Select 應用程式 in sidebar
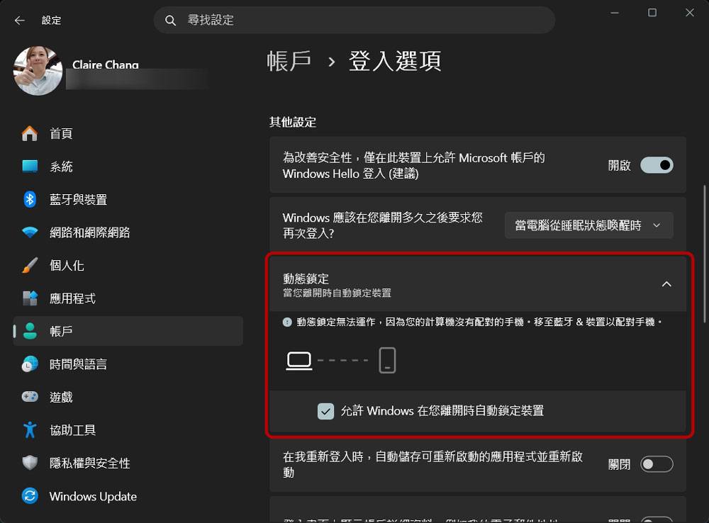The height and width of the screenshot is (523, 709). (128, 298)
